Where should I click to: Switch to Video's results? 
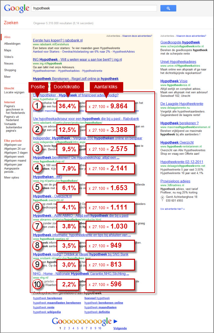click(9, 57)
